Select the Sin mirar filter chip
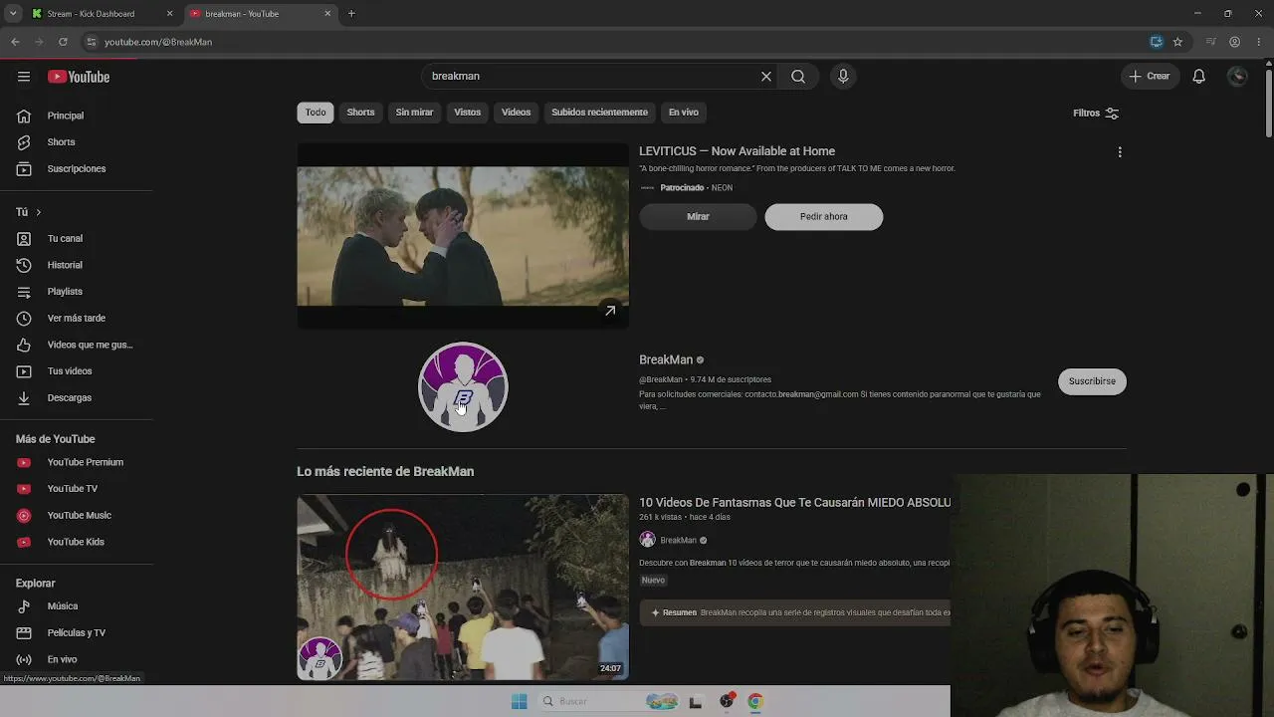This screenshot has width=1274, height=717. tap(414, 113)
